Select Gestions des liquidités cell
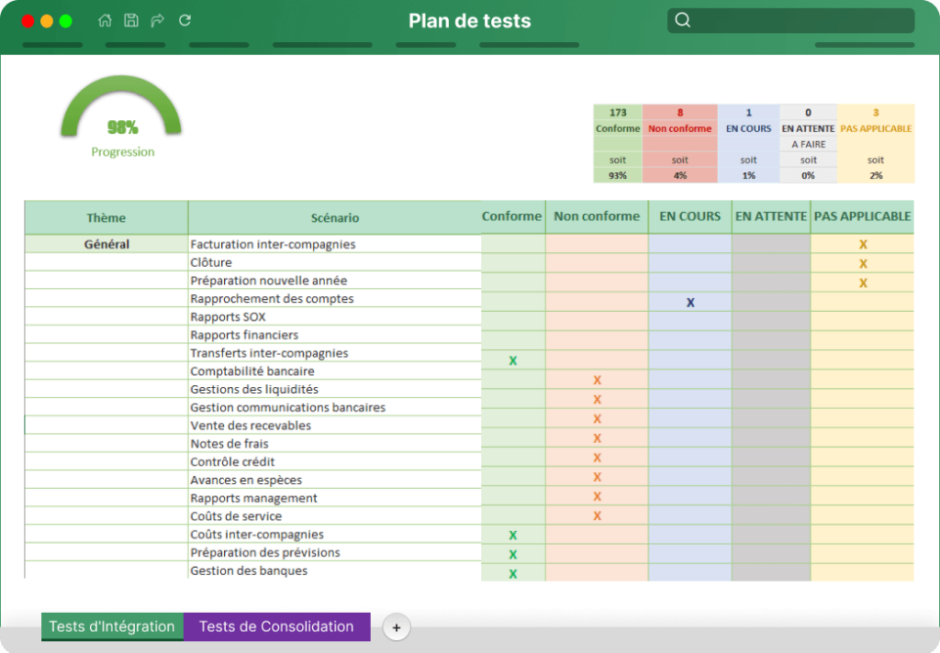 334,389
